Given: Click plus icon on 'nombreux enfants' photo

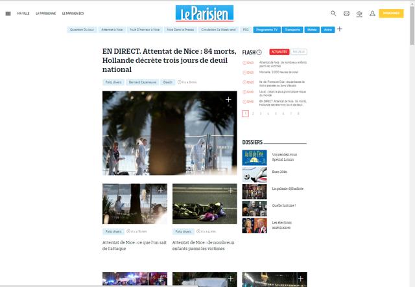Looking at the screenshot, I should [231, 190].
